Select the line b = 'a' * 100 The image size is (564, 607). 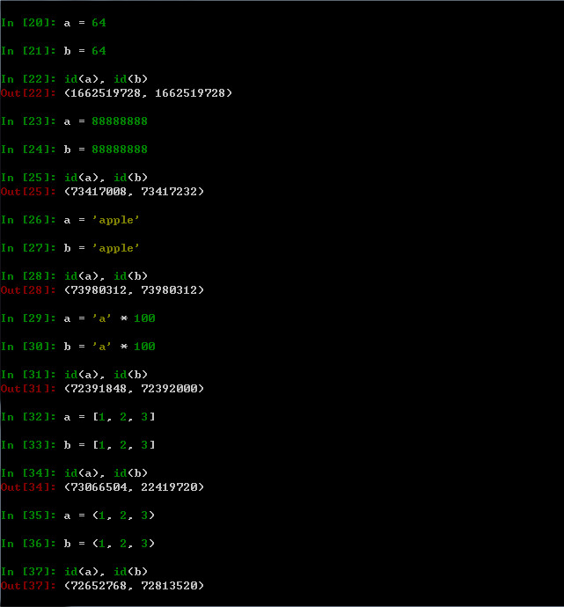(110, 347)
